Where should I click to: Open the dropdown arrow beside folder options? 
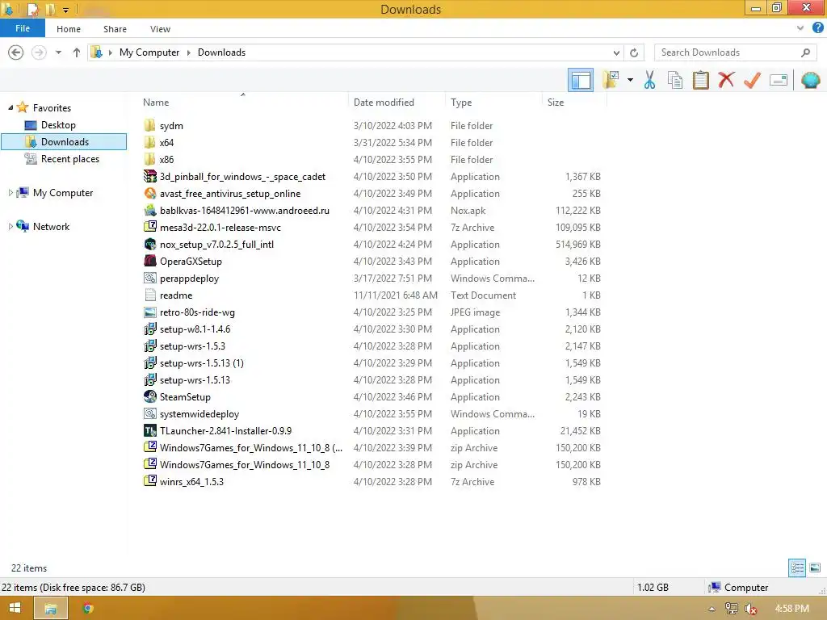(x=630, y=80)
